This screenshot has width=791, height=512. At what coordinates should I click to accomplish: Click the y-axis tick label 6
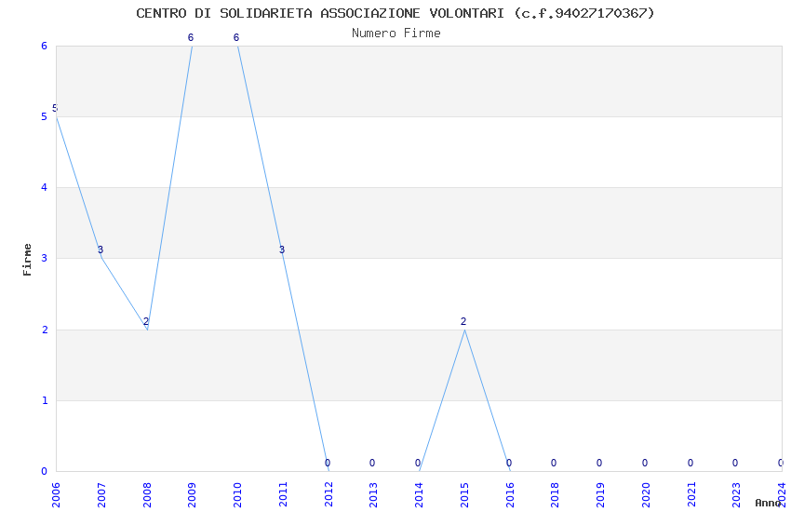coord(45,46)
